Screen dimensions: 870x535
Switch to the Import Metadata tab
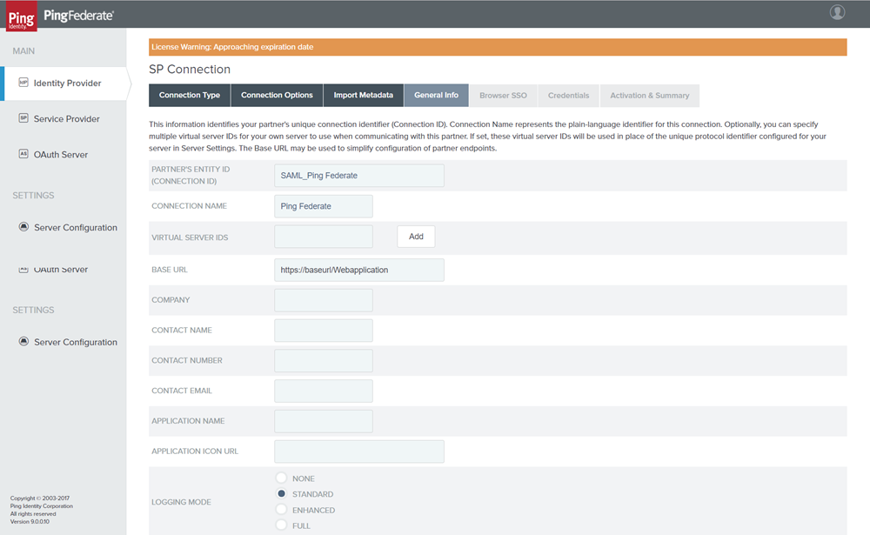coord(363,96)
